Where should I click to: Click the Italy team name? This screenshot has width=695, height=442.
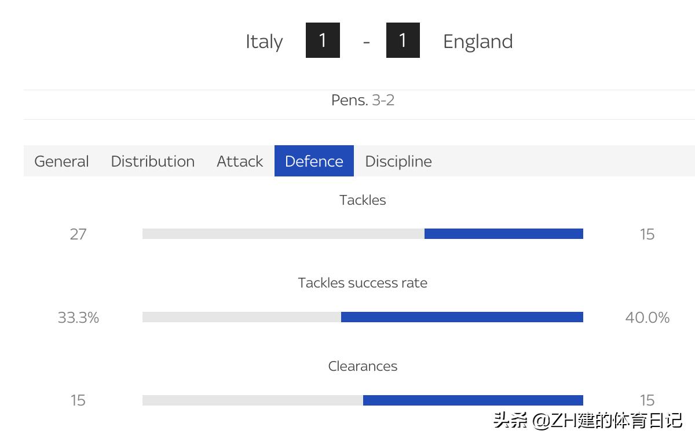[x=264, y=42]
